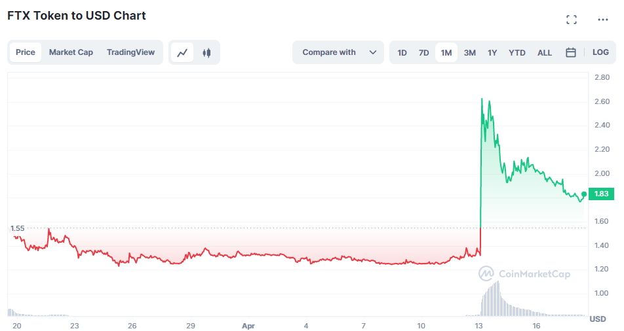The image size is (624, 331).
Task: Click the green 1.83 current price label
Action: click(601, 194)
